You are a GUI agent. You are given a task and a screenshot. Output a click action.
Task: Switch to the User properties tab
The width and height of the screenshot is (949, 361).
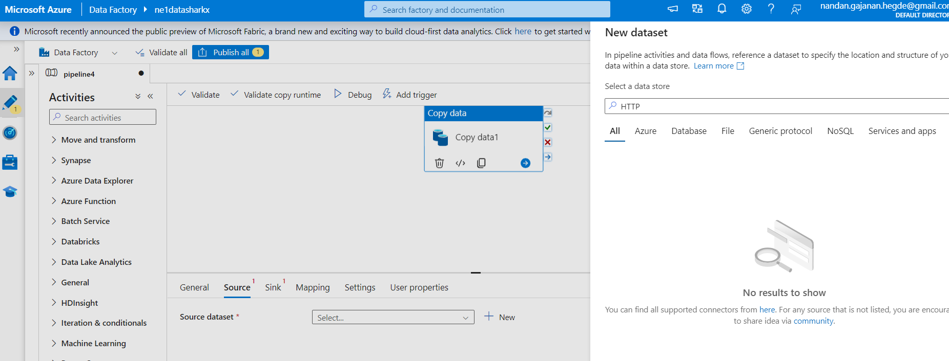(x=419, y=287)
